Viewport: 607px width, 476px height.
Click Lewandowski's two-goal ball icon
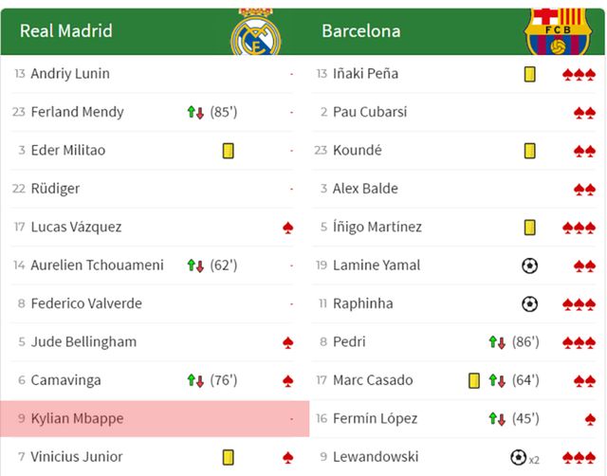coord(519,457)
